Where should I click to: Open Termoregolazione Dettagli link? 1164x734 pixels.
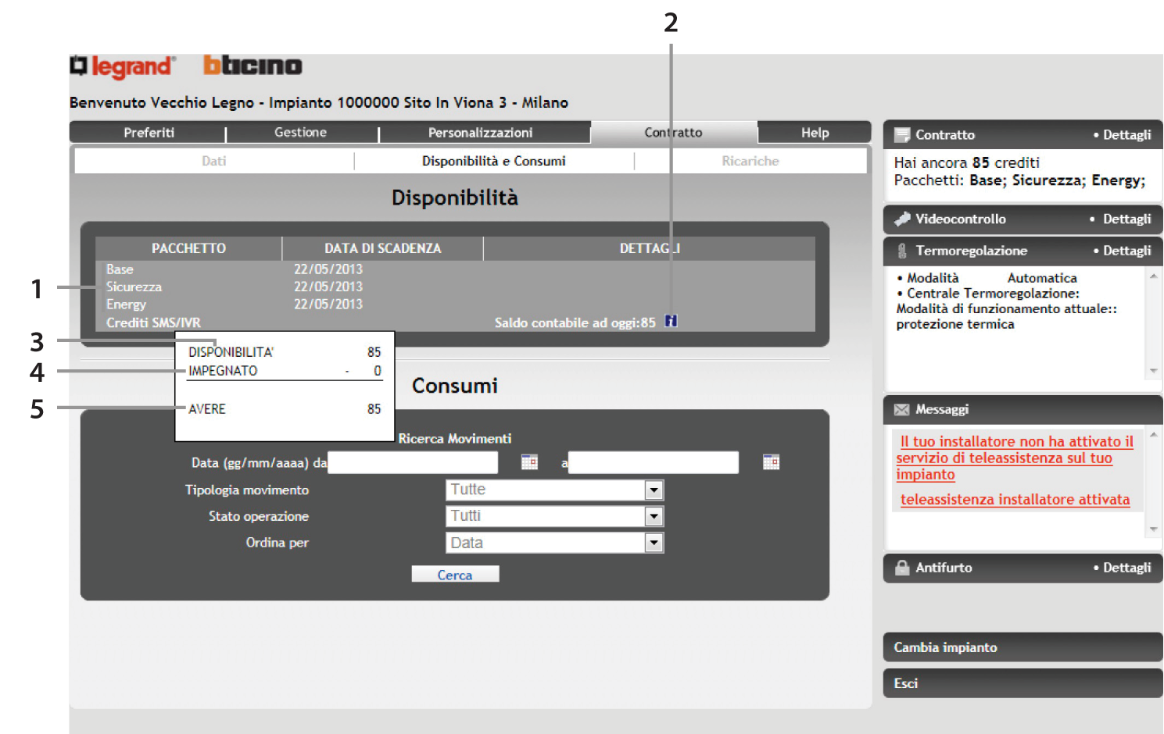1123,251
